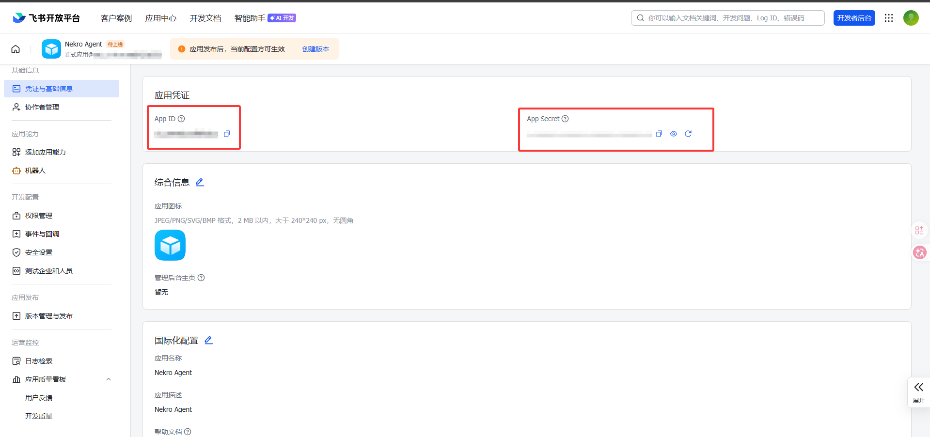Click the 创建版本 link
930x437 pixels.
(x=315, y=49)
